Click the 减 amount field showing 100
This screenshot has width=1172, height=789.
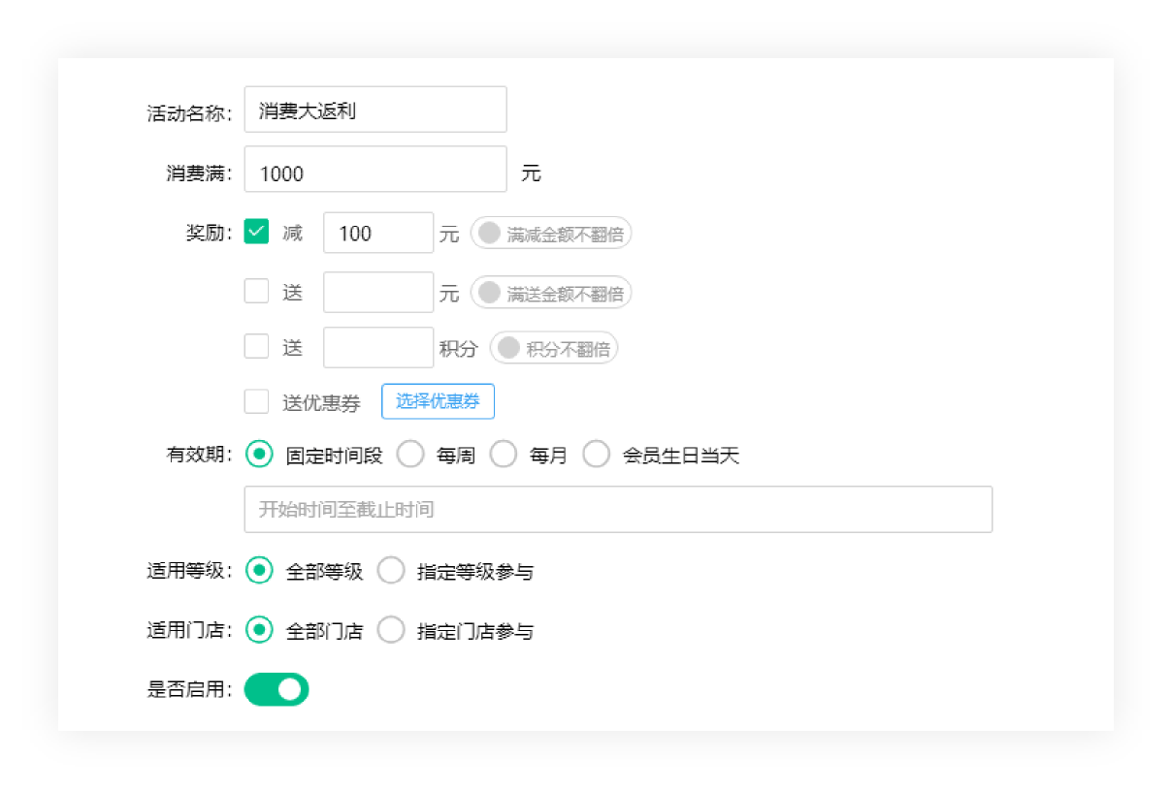(x=377, y=233)
